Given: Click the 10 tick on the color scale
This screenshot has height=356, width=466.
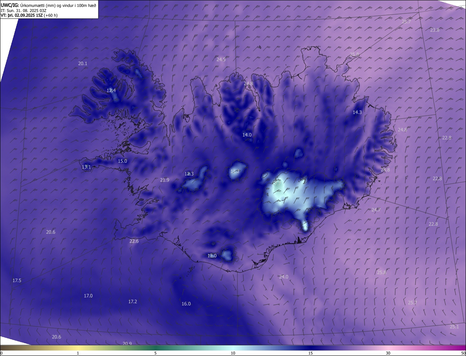Looking at the screenshot, I should pyautogui.click(x=233, y=353).
